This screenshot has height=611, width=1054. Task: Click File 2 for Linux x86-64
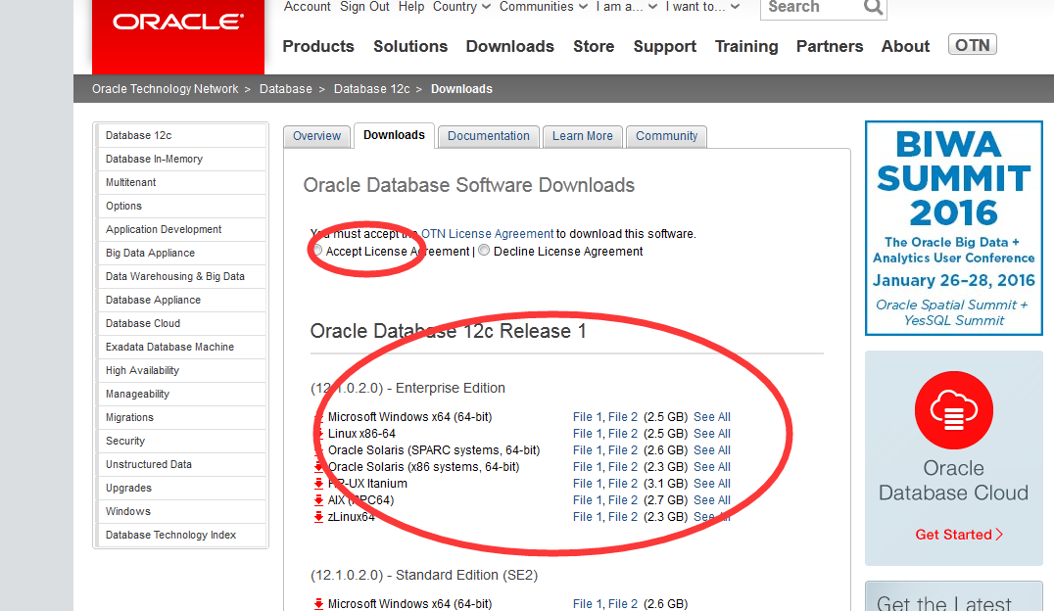(x=622, y=434)
